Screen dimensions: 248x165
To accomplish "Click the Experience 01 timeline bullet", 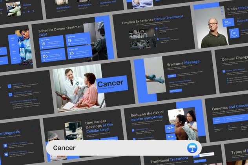I will (157, 29).
